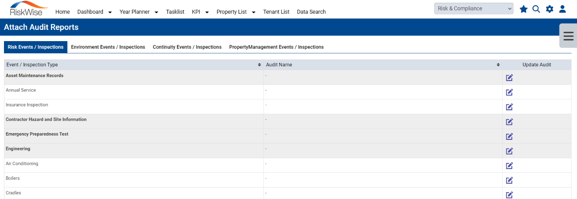Switch to Continuity Events / Inspections tab
Viewport: 577px width, 199px height.
point(187,47)
